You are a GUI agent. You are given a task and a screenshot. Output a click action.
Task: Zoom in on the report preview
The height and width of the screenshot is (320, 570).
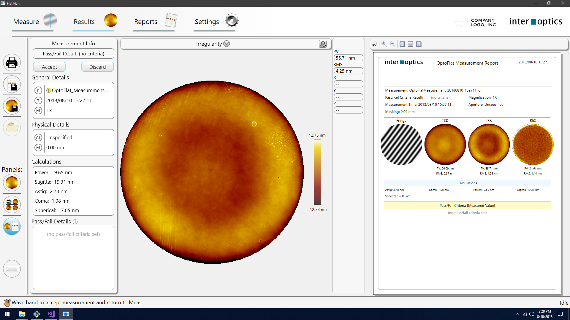coord(384,44)
